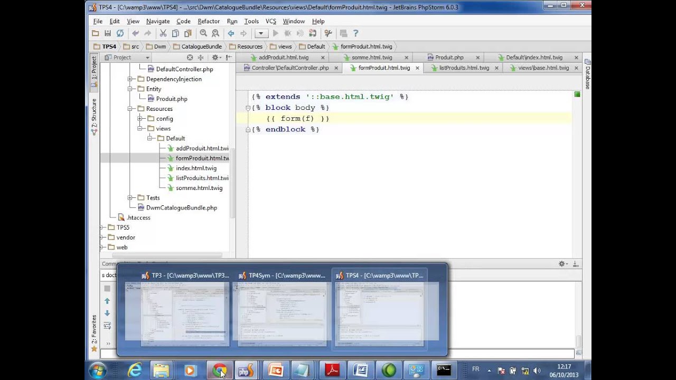Collapse the Default folder node
676x380 pixels.
point(150,138)
